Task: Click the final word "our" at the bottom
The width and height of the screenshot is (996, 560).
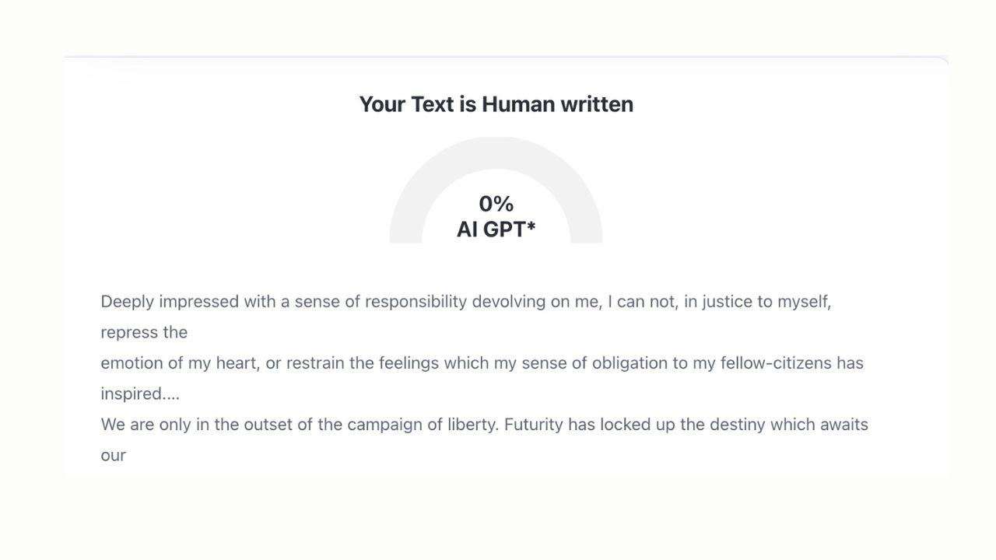Action: coord(114,456)
